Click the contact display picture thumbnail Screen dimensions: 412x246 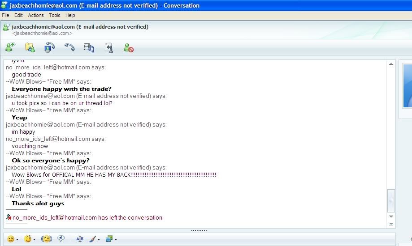[x=408, y=86]
